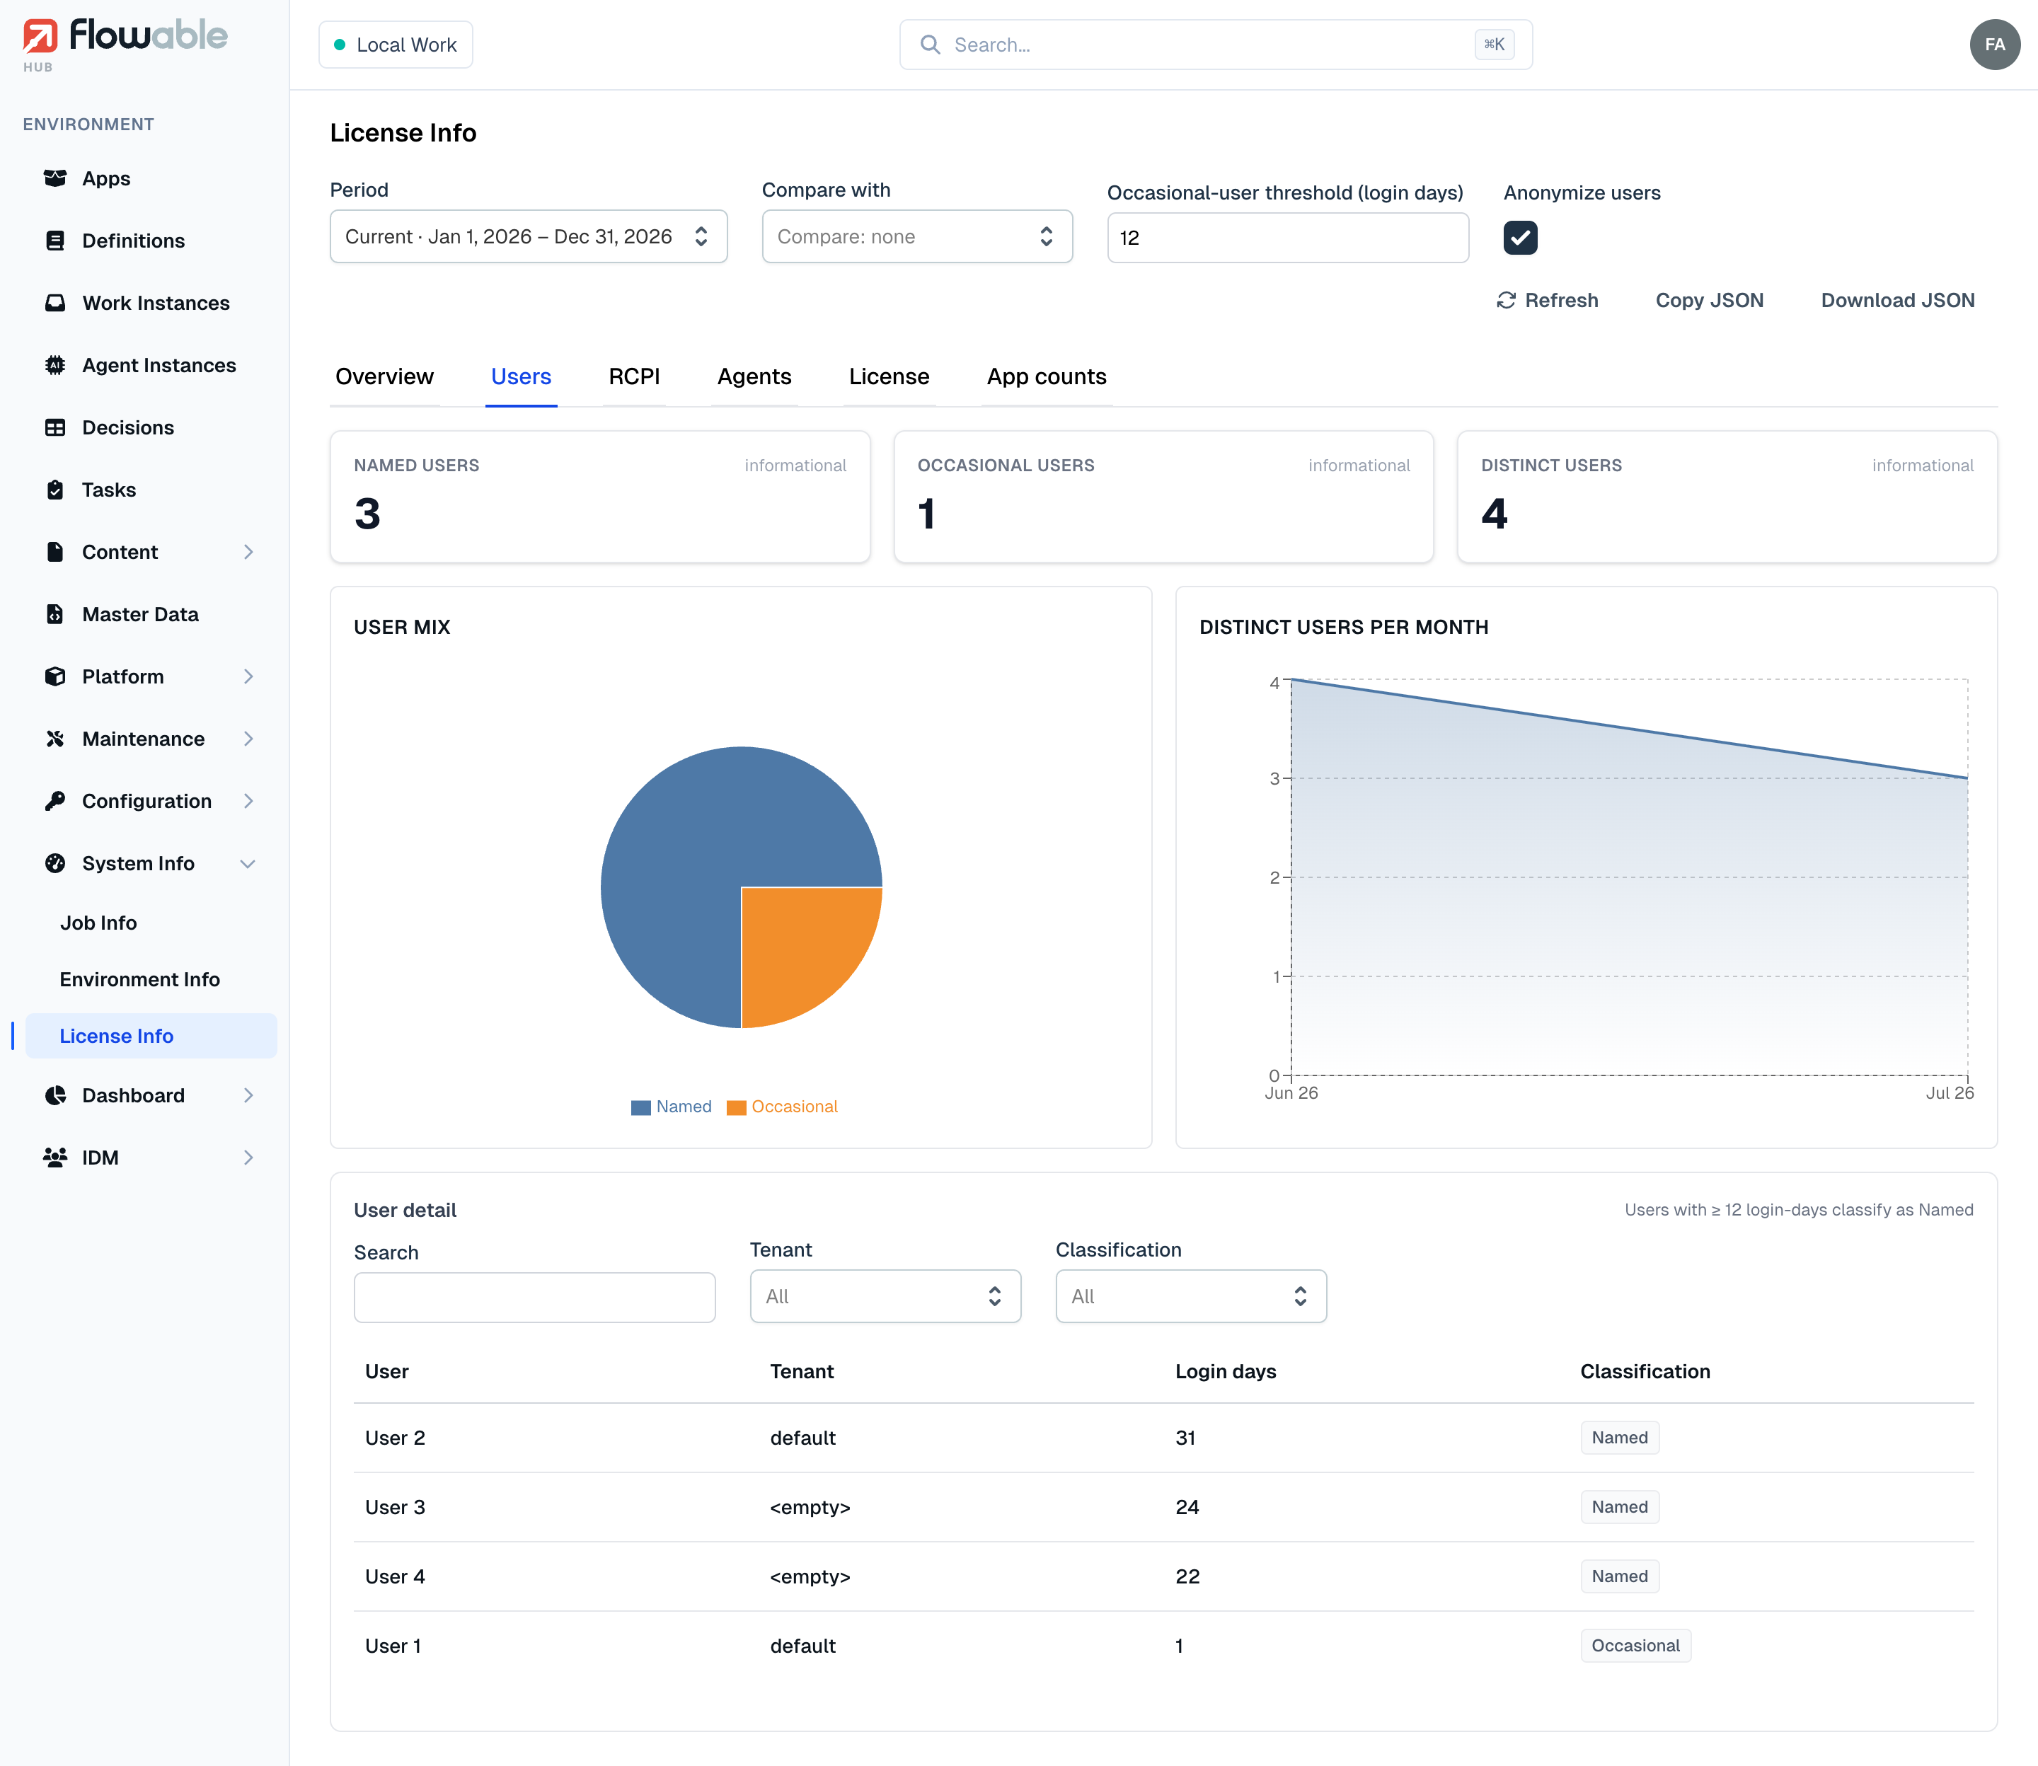Click the Maintenance tools icon
Viewport: 2038px width, 1766px height.
55,739
